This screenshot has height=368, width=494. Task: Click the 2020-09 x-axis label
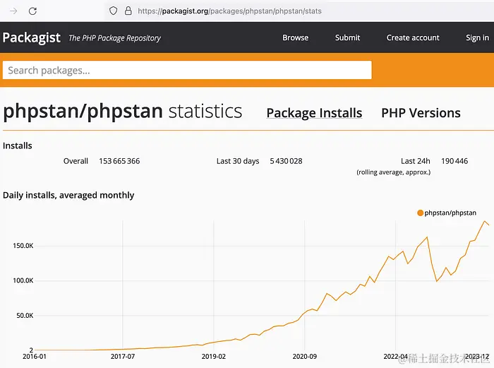[x=305, y=357]
